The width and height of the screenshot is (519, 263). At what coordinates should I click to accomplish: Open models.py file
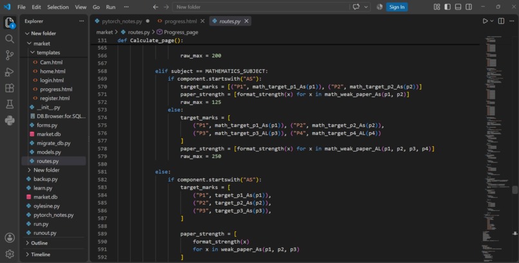tap(49, 152)
